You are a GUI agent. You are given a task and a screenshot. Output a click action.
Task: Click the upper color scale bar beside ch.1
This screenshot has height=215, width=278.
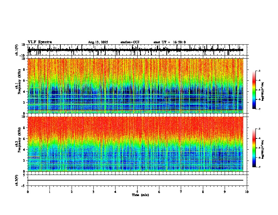pyautogui.click(x=254, y=90)
